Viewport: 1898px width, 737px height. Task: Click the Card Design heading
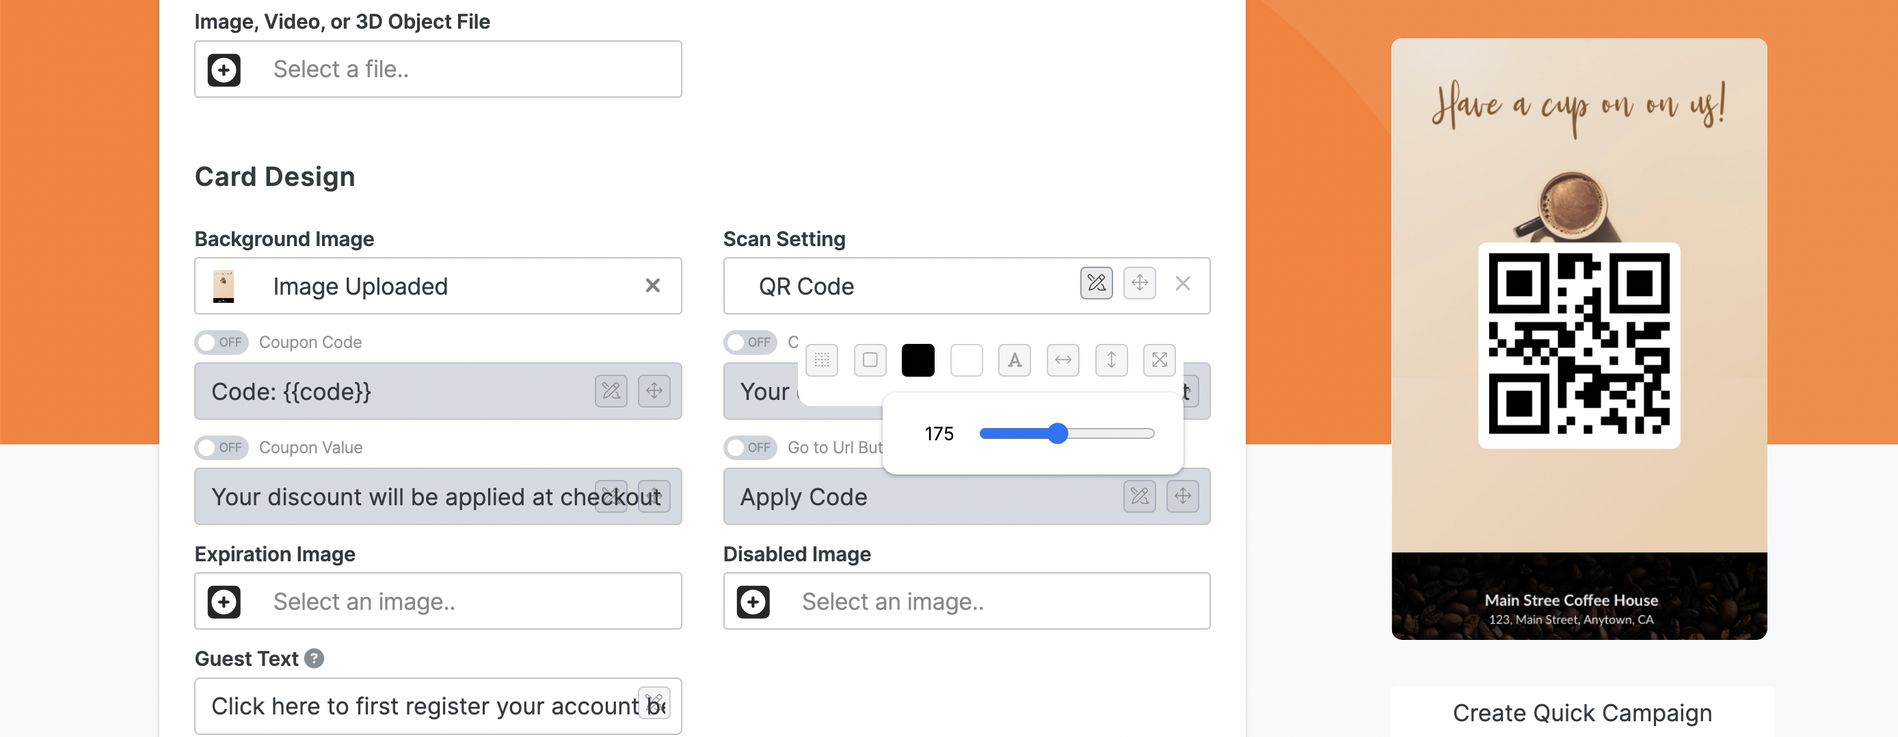tap(275, 177)
